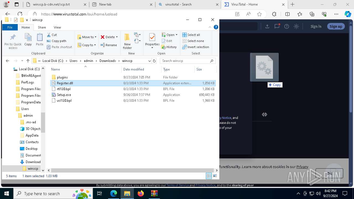
Task: Open a new browser tab
Action: (x=293, y=4)
